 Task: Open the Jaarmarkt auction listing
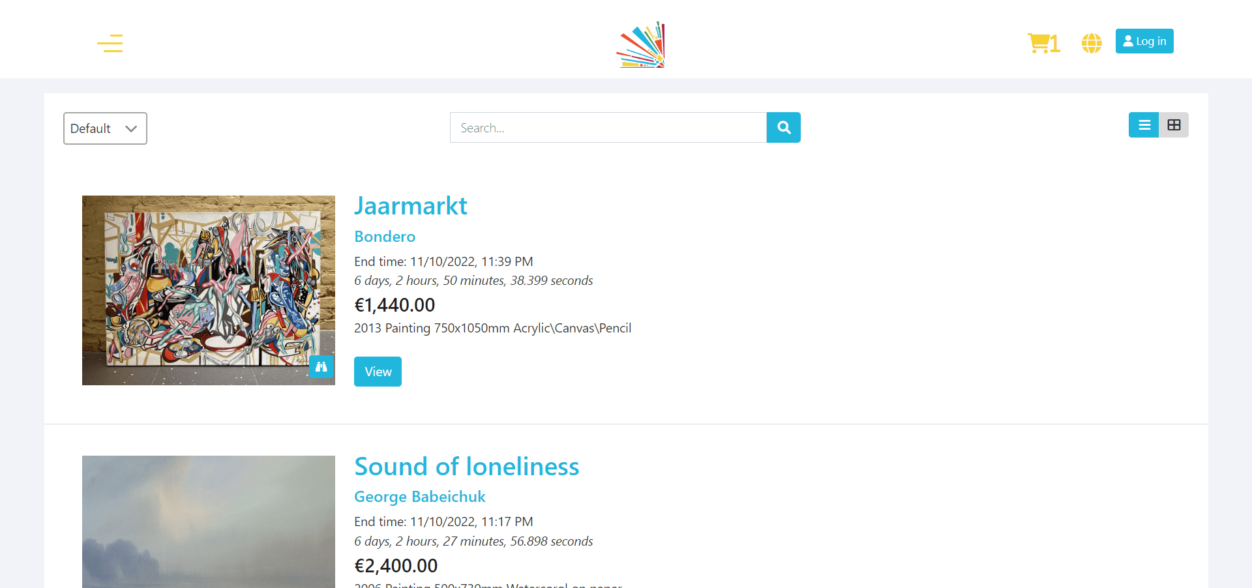pyautogui.click(x=411, y=205)
